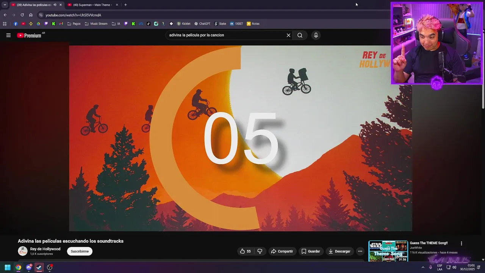Image resolution: width=485 pixels, height=273 pixels.
Task: Open Guess The Theme Song video thumbnail
Action: (388, 251)
